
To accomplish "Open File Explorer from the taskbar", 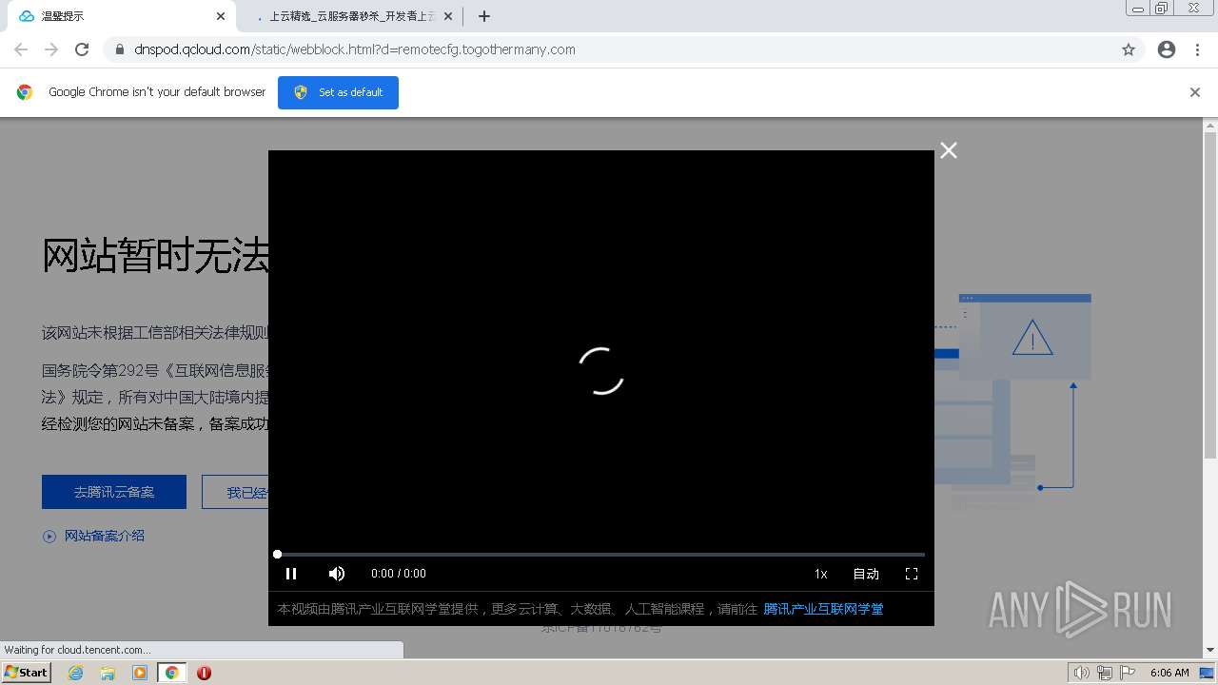I will pos(108,673).
